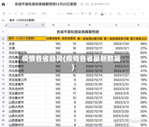Redo the last action

click(x=10, y=13)
